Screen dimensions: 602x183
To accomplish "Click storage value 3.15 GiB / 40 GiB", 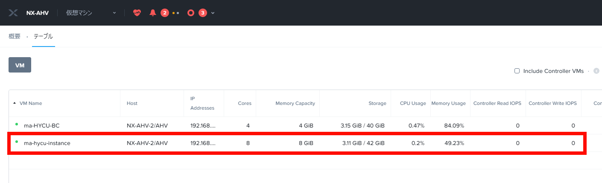I will (x=362, y=126).
